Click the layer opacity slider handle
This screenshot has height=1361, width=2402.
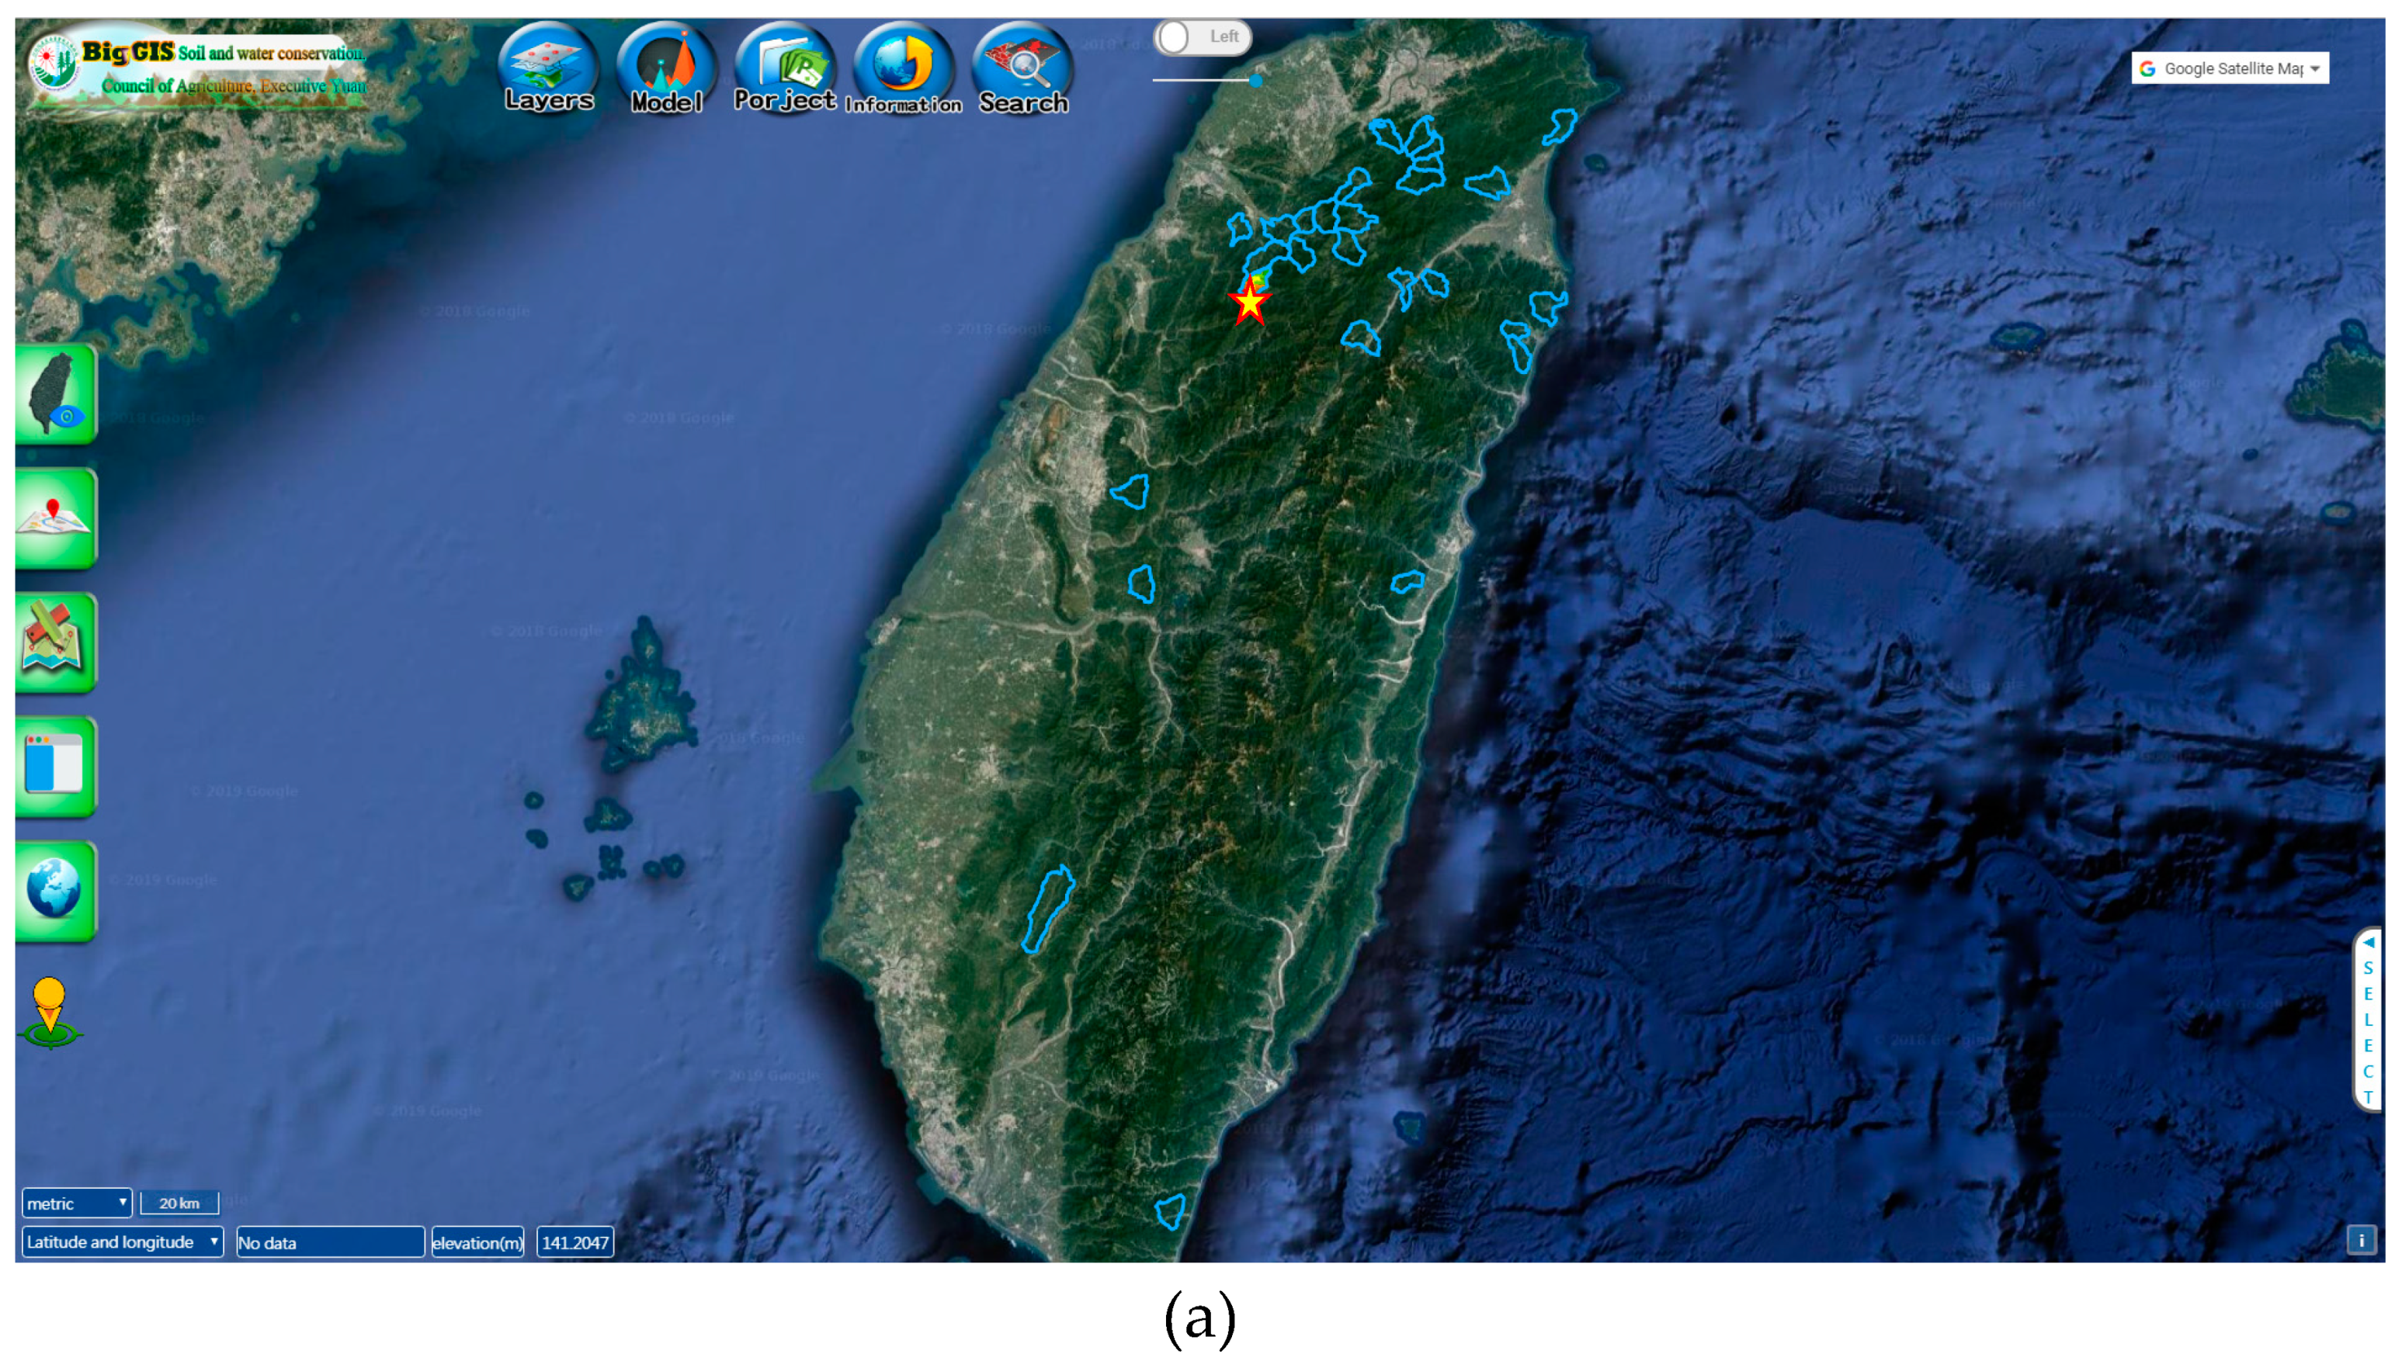pyautogui.click(x=1255, y=81)
